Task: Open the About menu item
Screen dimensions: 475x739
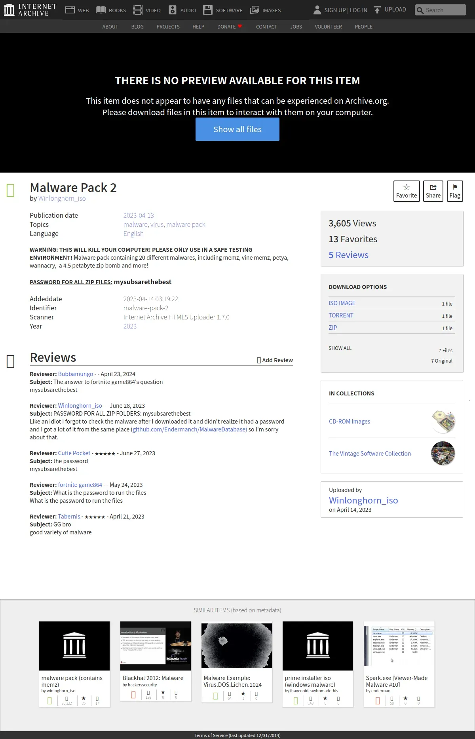Action: coord(110,27)
